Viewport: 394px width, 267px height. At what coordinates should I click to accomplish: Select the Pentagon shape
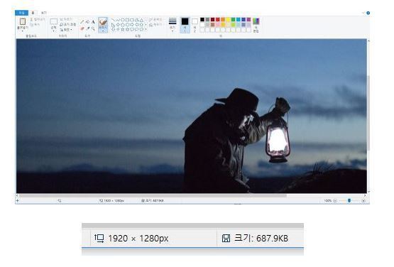[123, 24]
